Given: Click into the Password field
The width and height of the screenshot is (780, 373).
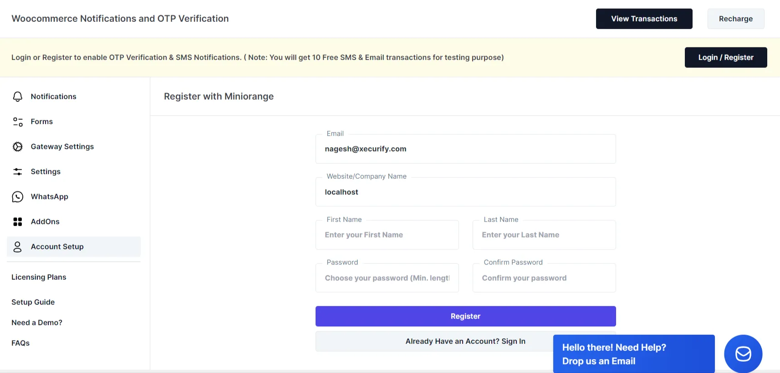Looking at the screenshot, I should click(x=387, y=278).
